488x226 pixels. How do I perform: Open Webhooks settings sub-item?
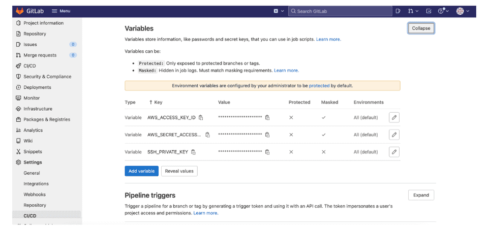point(35,195)
